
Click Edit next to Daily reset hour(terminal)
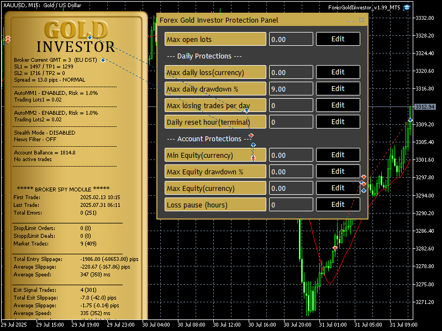pyautogui.click(x=338, y=122)
